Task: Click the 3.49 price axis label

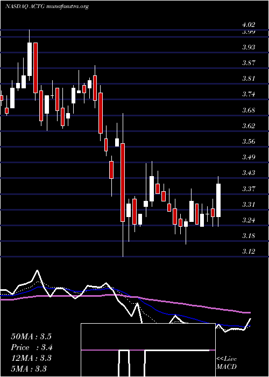Action: click(249, 157)
